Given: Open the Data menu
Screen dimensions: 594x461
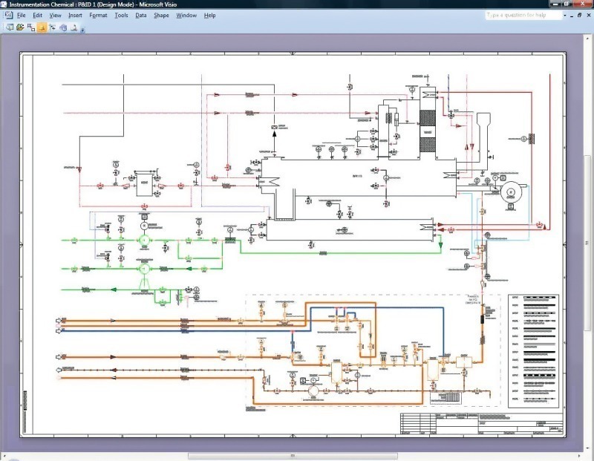Looking at the screenshot, I should tap(141, 15).
